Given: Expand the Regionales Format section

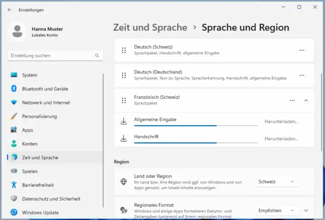Looking at the screenshot, I should [306, 210].
